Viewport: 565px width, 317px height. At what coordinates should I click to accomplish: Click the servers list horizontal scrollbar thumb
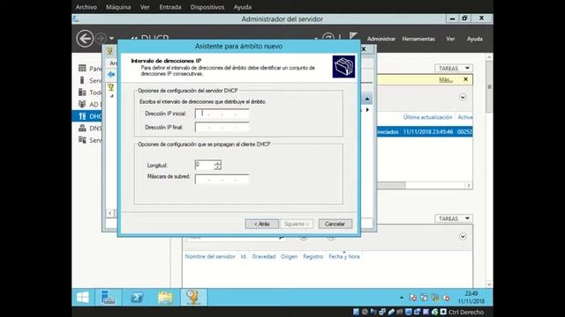[391, 186]
